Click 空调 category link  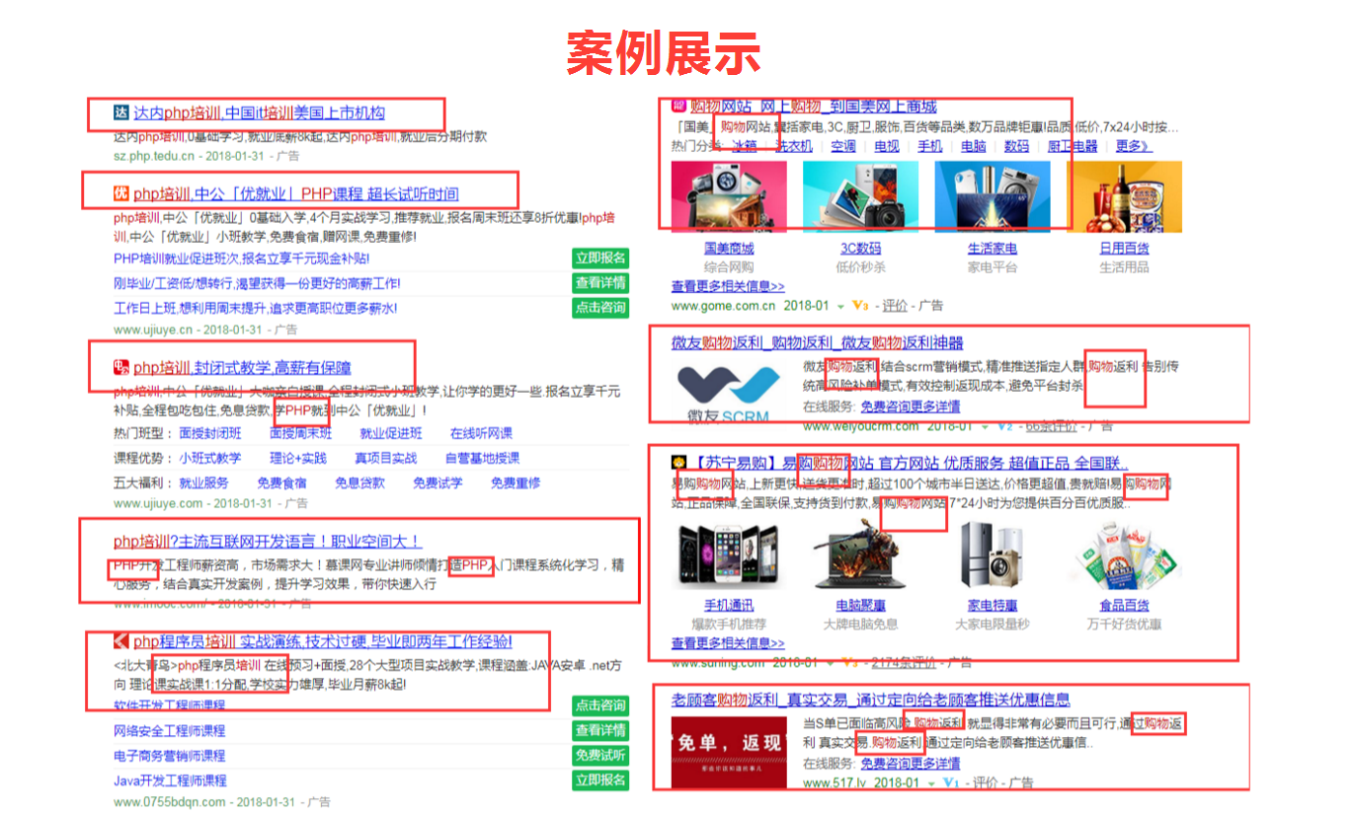pyautogui.click(x=843, y=146)
